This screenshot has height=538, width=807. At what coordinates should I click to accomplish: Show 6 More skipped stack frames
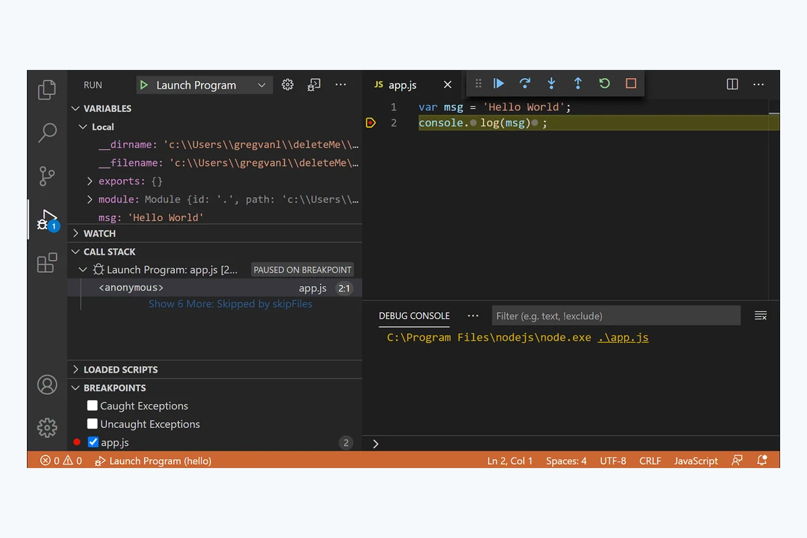[x=230, y=304]
